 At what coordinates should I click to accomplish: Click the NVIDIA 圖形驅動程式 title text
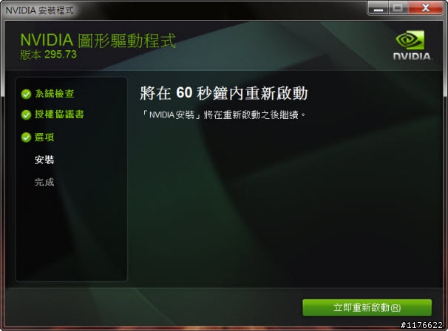[98, 41]
